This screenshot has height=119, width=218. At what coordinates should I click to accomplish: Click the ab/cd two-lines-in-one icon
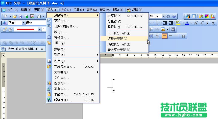pos(157,36)
